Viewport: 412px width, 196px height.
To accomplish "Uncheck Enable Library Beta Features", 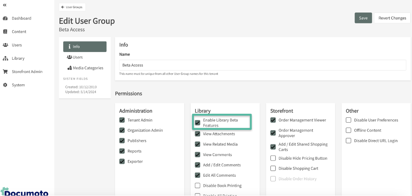I will (198, 123).
